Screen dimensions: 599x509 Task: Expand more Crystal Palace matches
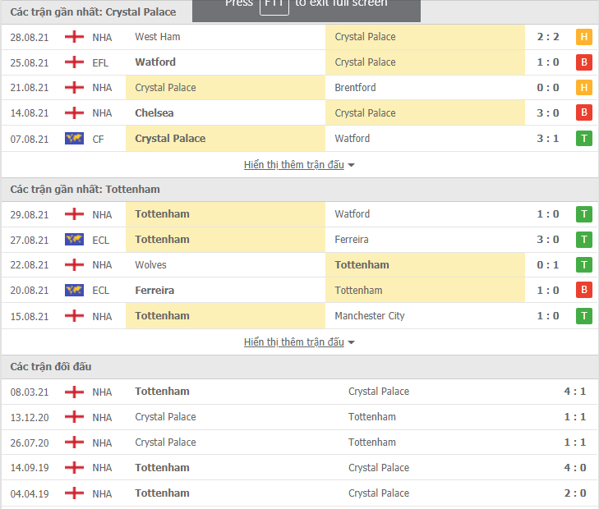(294, 165)
